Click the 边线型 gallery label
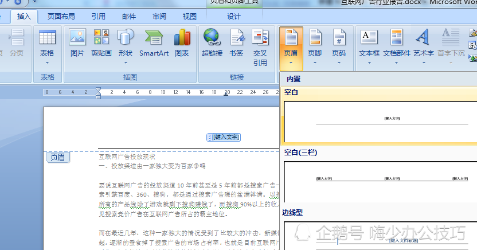 292,213
